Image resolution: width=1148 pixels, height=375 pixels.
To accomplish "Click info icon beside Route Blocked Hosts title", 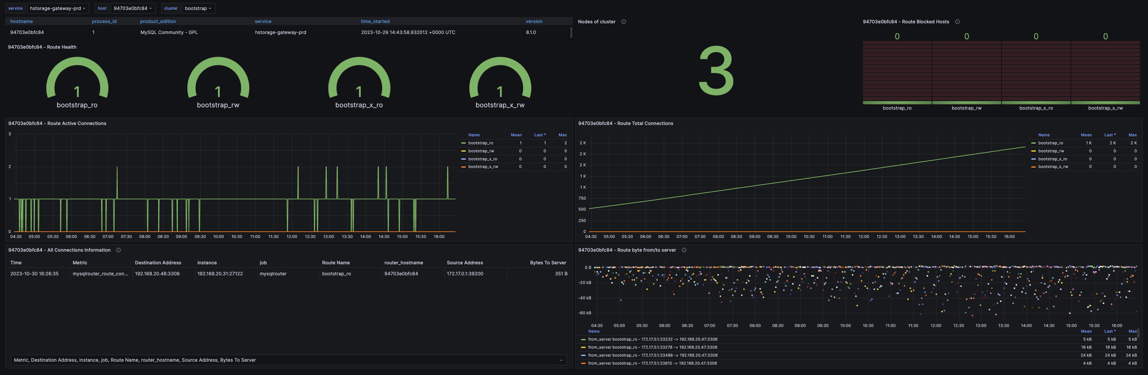I will point(957,22).
